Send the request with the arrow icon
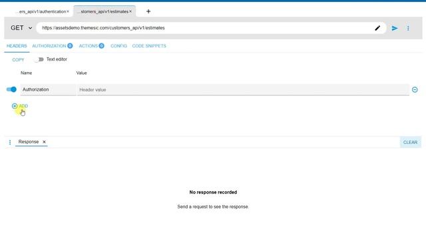Image resolution: width=426 pixels, height=240 pixels. coord(395,28)
